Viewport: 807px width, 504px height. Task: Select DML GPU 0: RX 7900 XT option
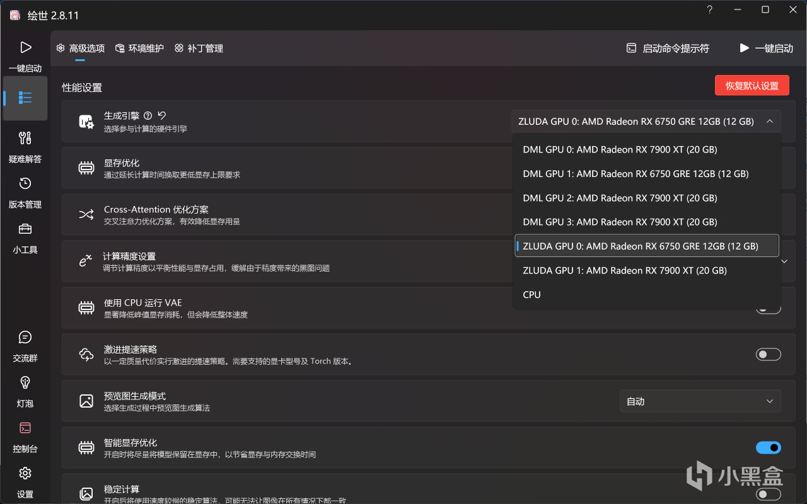coord(647,149)
